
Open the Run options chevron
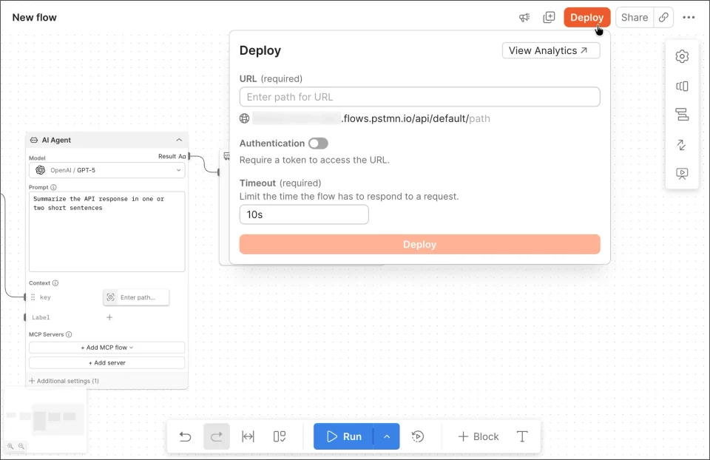[x=387, y=436]
